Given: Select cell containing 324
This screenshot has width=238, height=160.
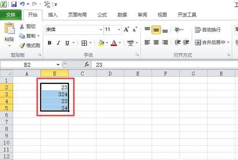Looking at the screenshot, I should [x=55, y=94].
